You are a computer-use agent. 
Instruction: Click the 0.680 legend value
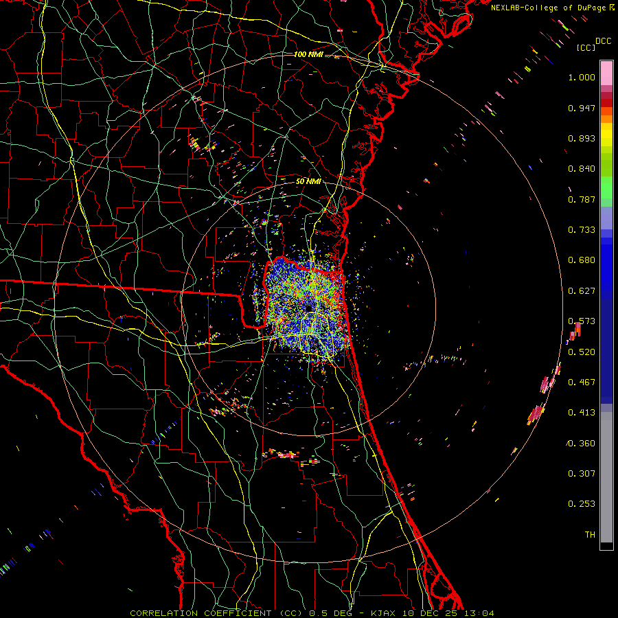(582, 260)
